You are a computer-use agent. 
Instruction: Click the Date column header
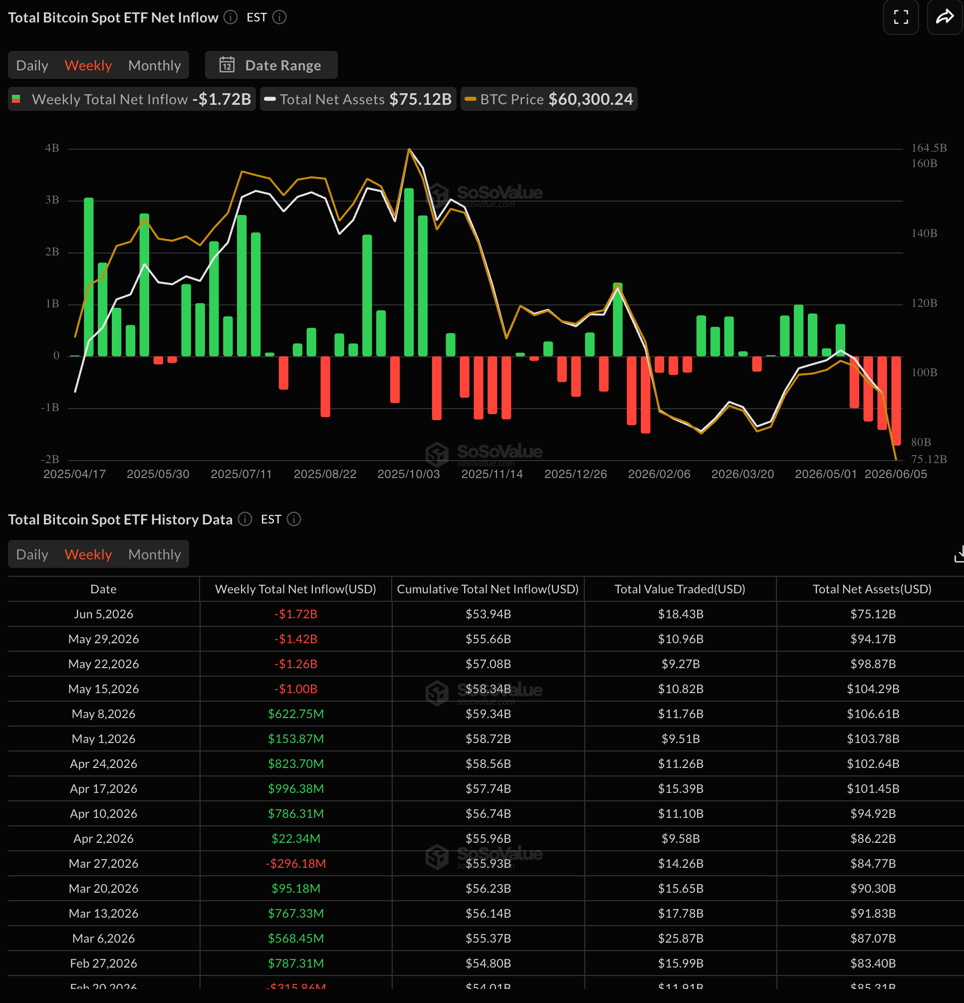coord(103,589)
